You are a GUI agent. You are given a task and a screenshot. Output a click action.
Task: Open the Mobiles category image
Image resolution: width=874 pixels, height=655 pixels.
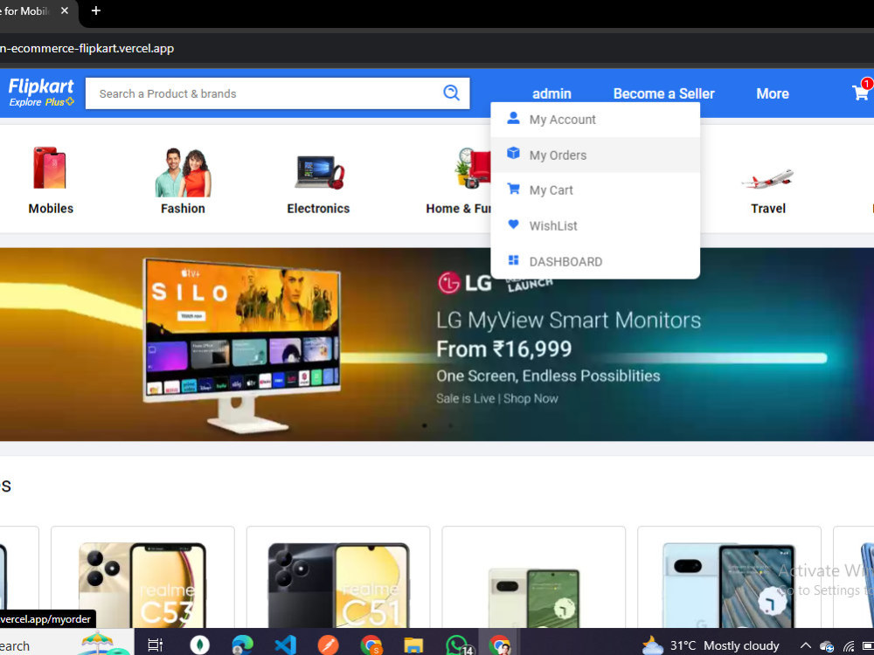click(50, 168)
